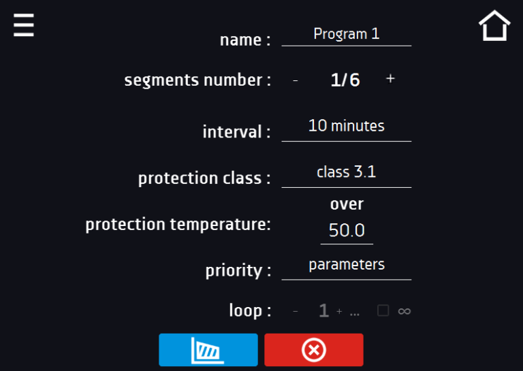Decrease the loop count
The width and height of the screenshot is (523, 371).
click(x=295, y=311)
